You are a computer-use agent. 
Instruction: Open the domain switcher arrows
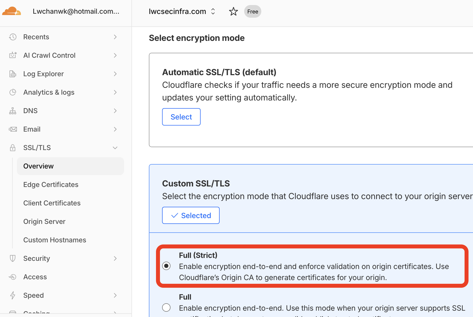coord(213,11)
